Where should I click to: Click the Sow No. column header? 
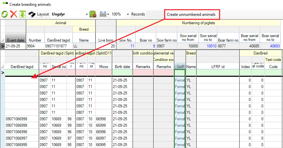(x=125, y=38)
